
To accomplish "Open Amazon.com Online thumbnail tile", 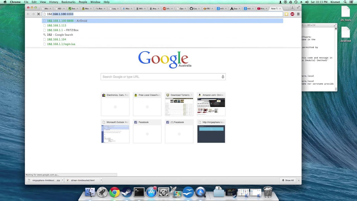I will click(211, 104).
